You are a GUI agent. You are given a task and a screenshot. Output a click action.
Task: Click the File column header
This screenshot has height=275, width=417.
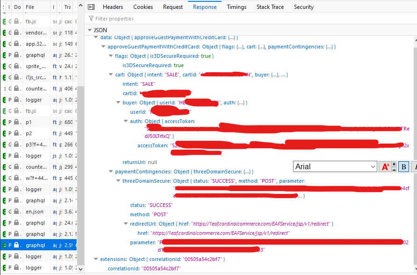(37, 7)
